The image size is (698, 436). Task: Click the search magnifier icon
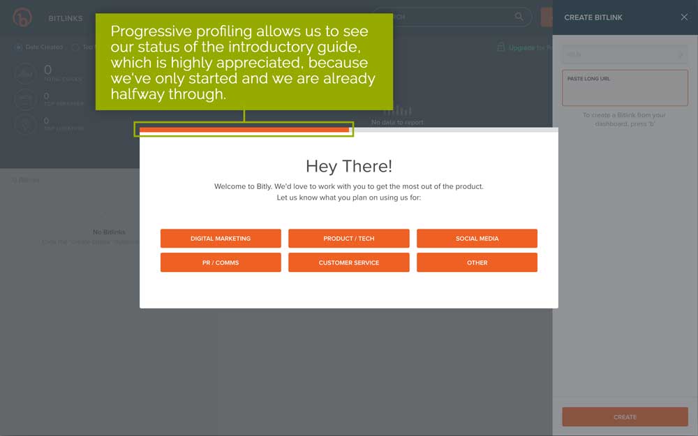coord(519,17)
